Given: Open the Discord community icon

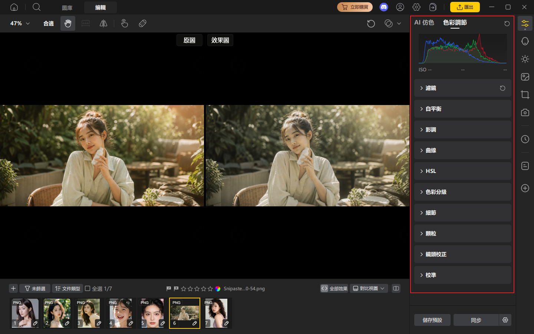Looking at the screenshot, I should pyautogui.click(x=384, y=7).
